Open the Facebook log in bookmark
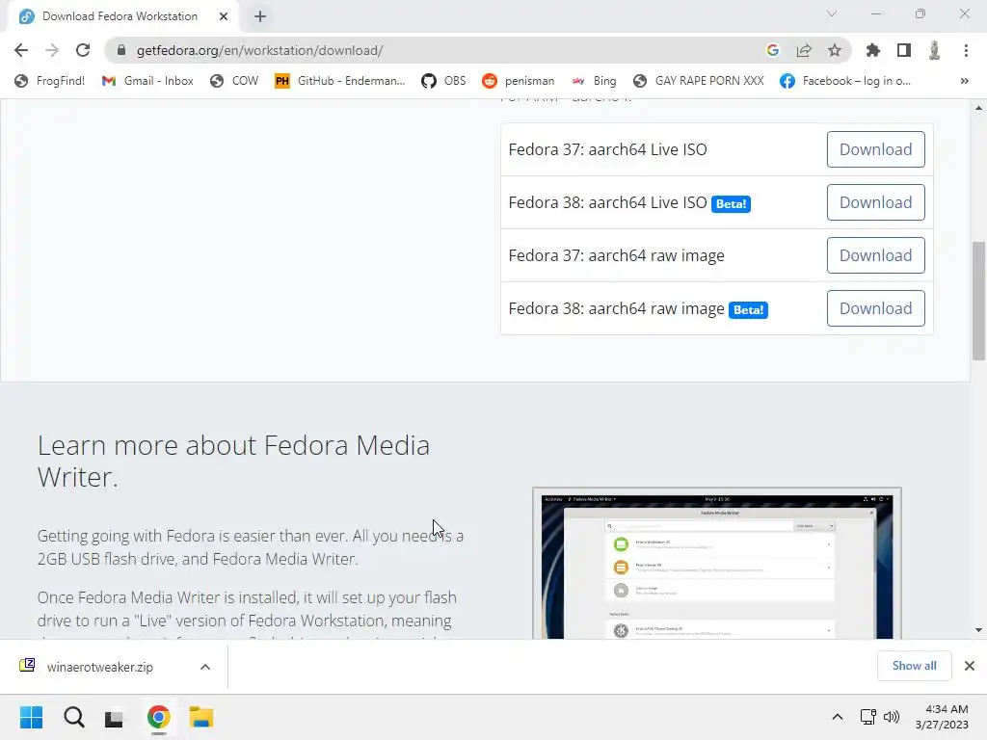987x740 pixels. coord(845,81)
